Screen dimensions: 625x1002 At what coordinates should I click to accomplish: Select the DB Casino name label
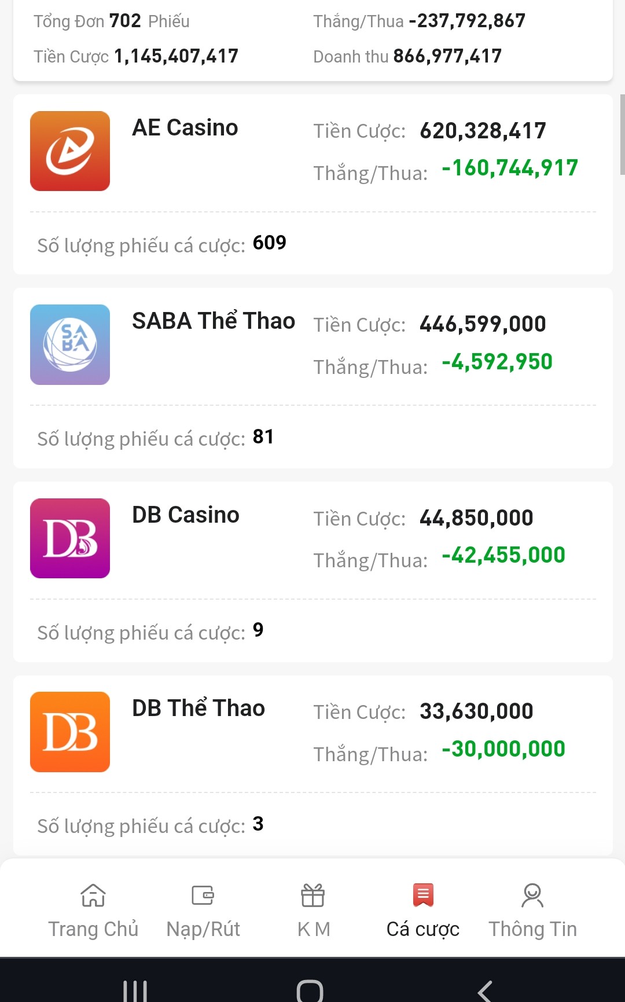tap(186, 515)
